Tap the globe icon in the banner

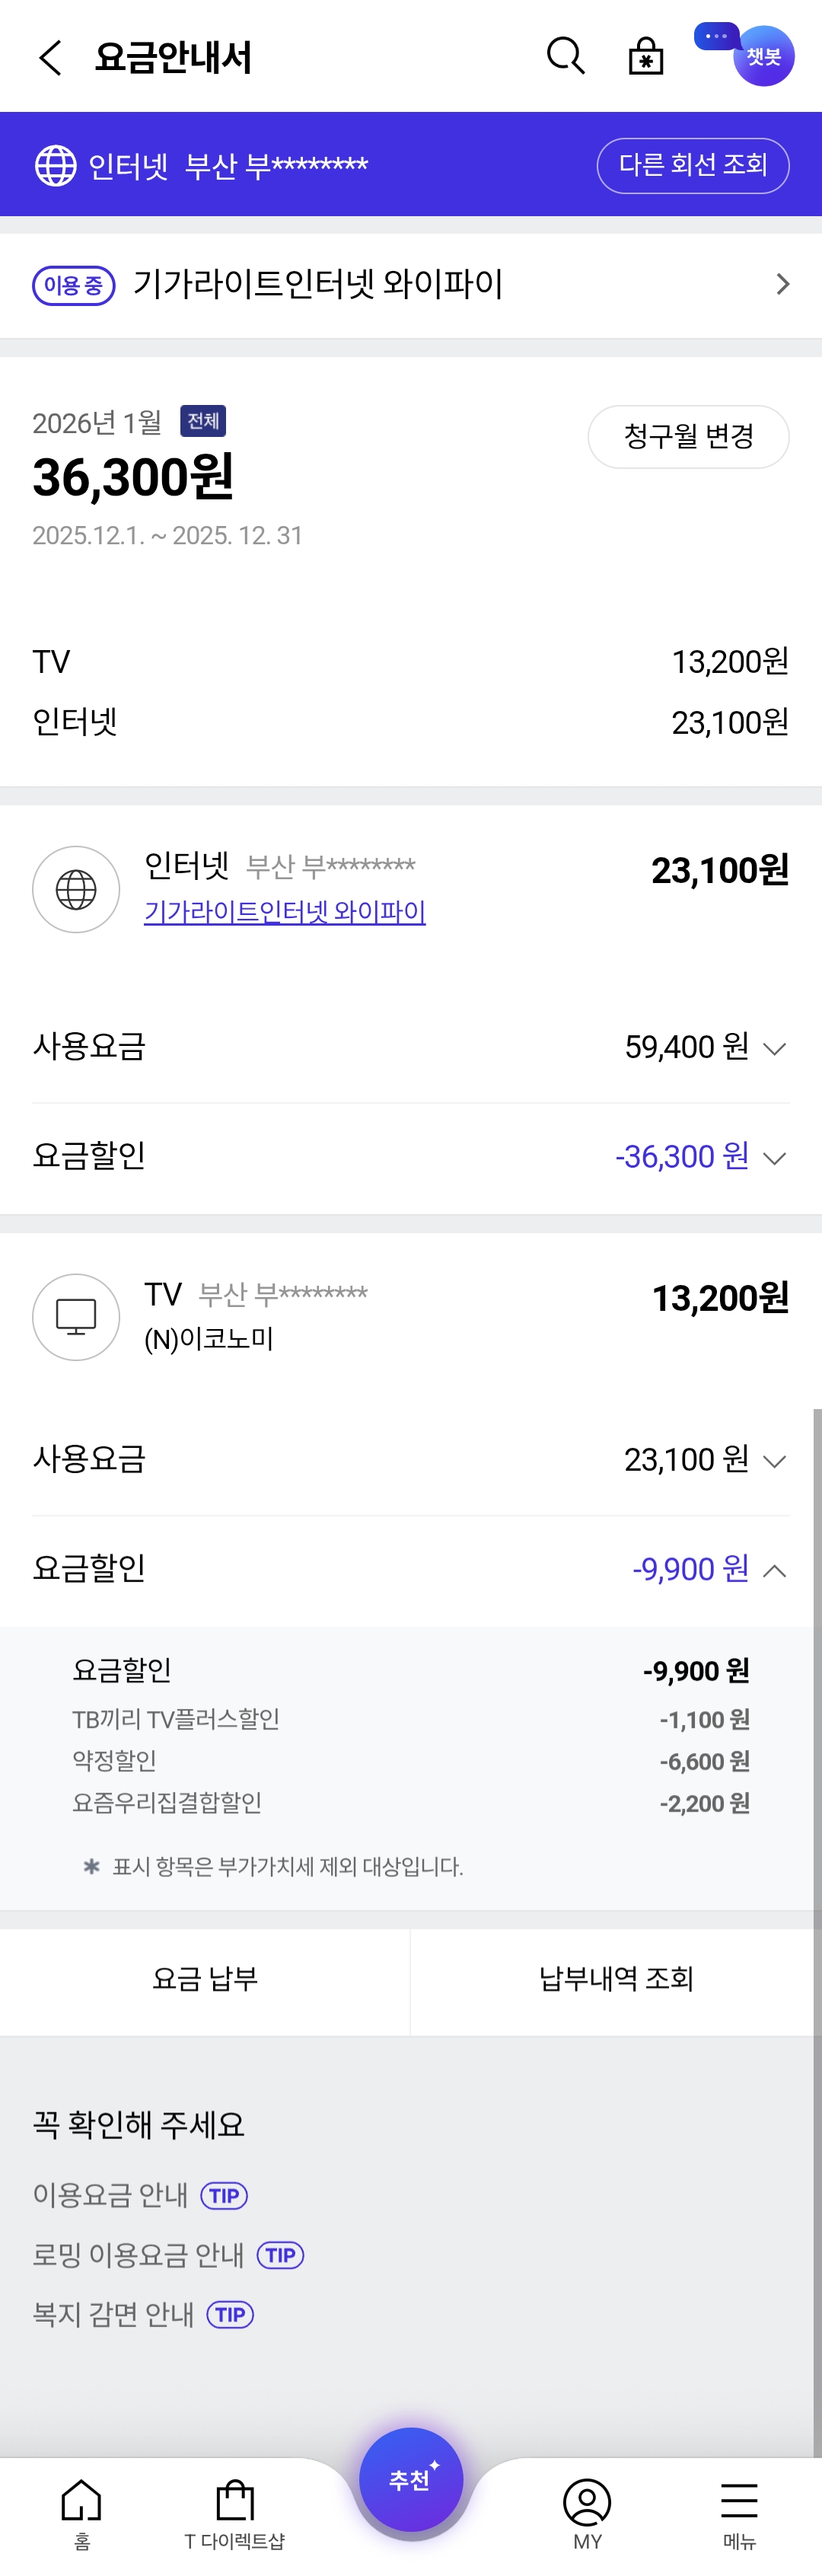[x=56, y=165]
